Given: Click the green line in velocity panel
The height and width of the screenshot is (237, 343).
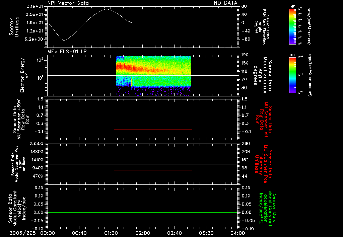Looking at the screenshot, I should point(142,212).
